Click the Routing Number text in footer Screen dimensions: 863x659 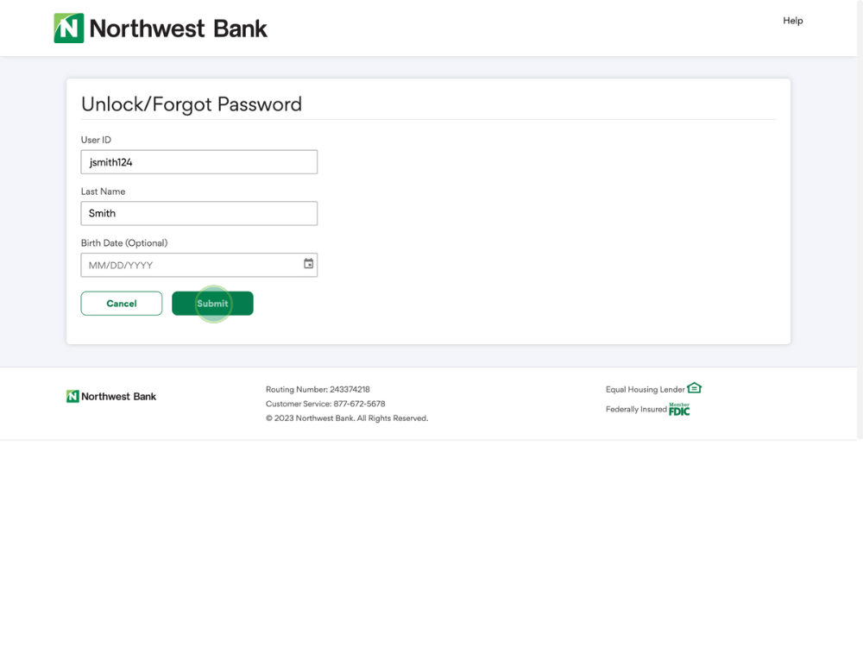(x=318, y=390)
